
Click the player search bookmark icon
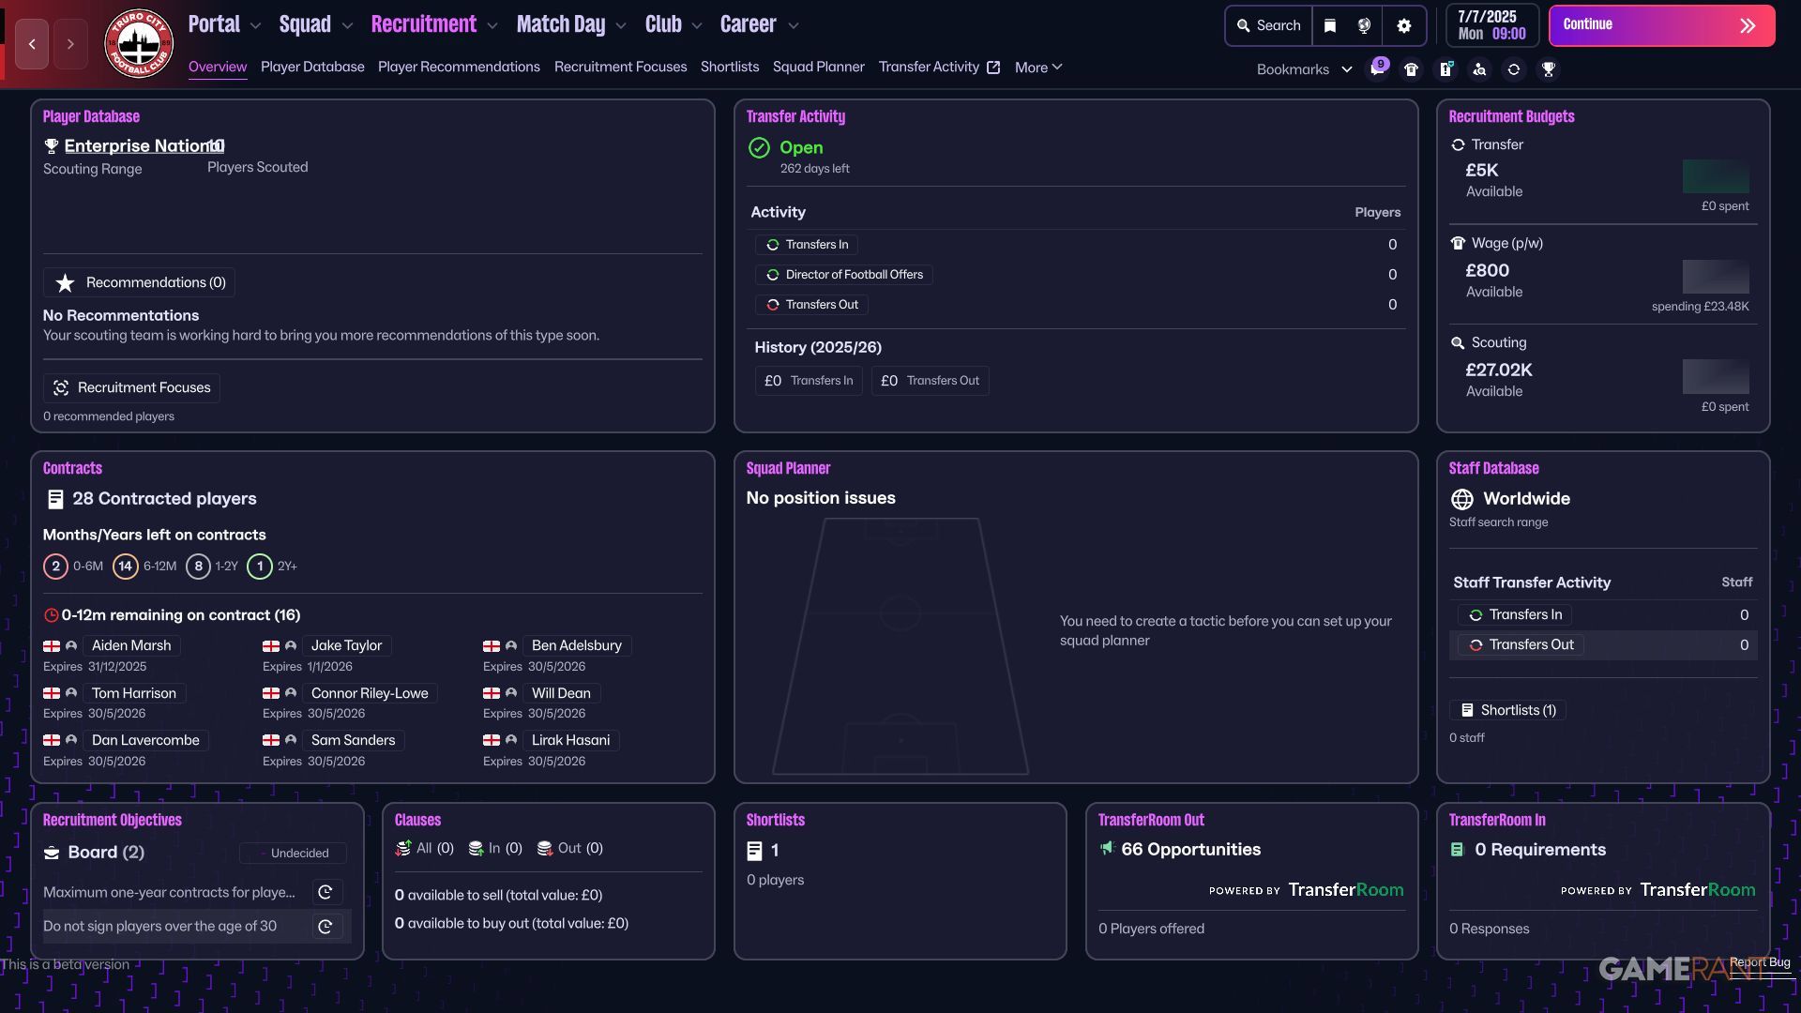[1479, 68]
